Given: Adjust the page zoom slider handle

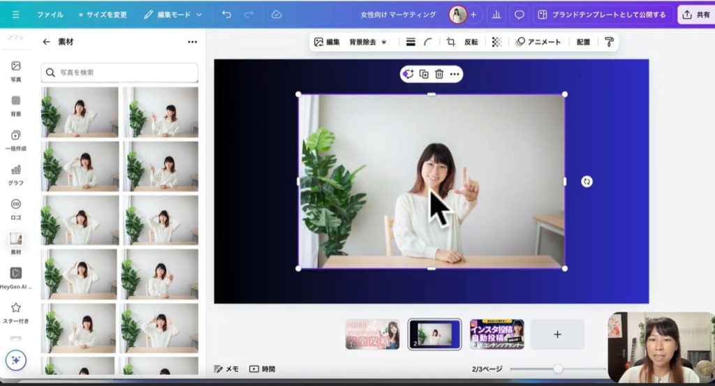Looking at the screenshot, I should pyautogui.click(x=558, y=369).
